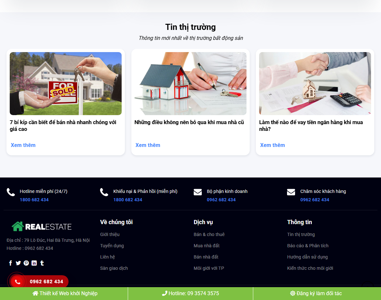Screen dimensions: 381x300
Task: Open the LinkedIn social icon
Action: point(34,263)
